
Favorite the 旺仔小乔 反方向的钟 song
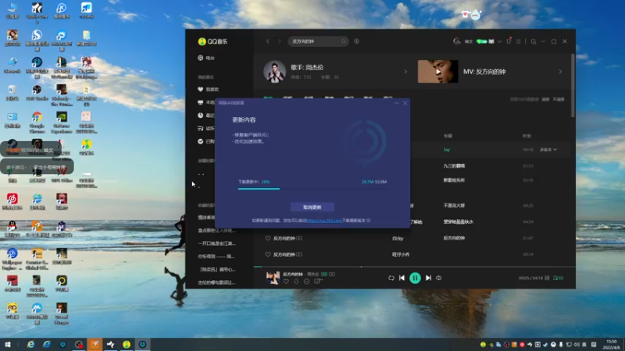click(x=268, y=254)
